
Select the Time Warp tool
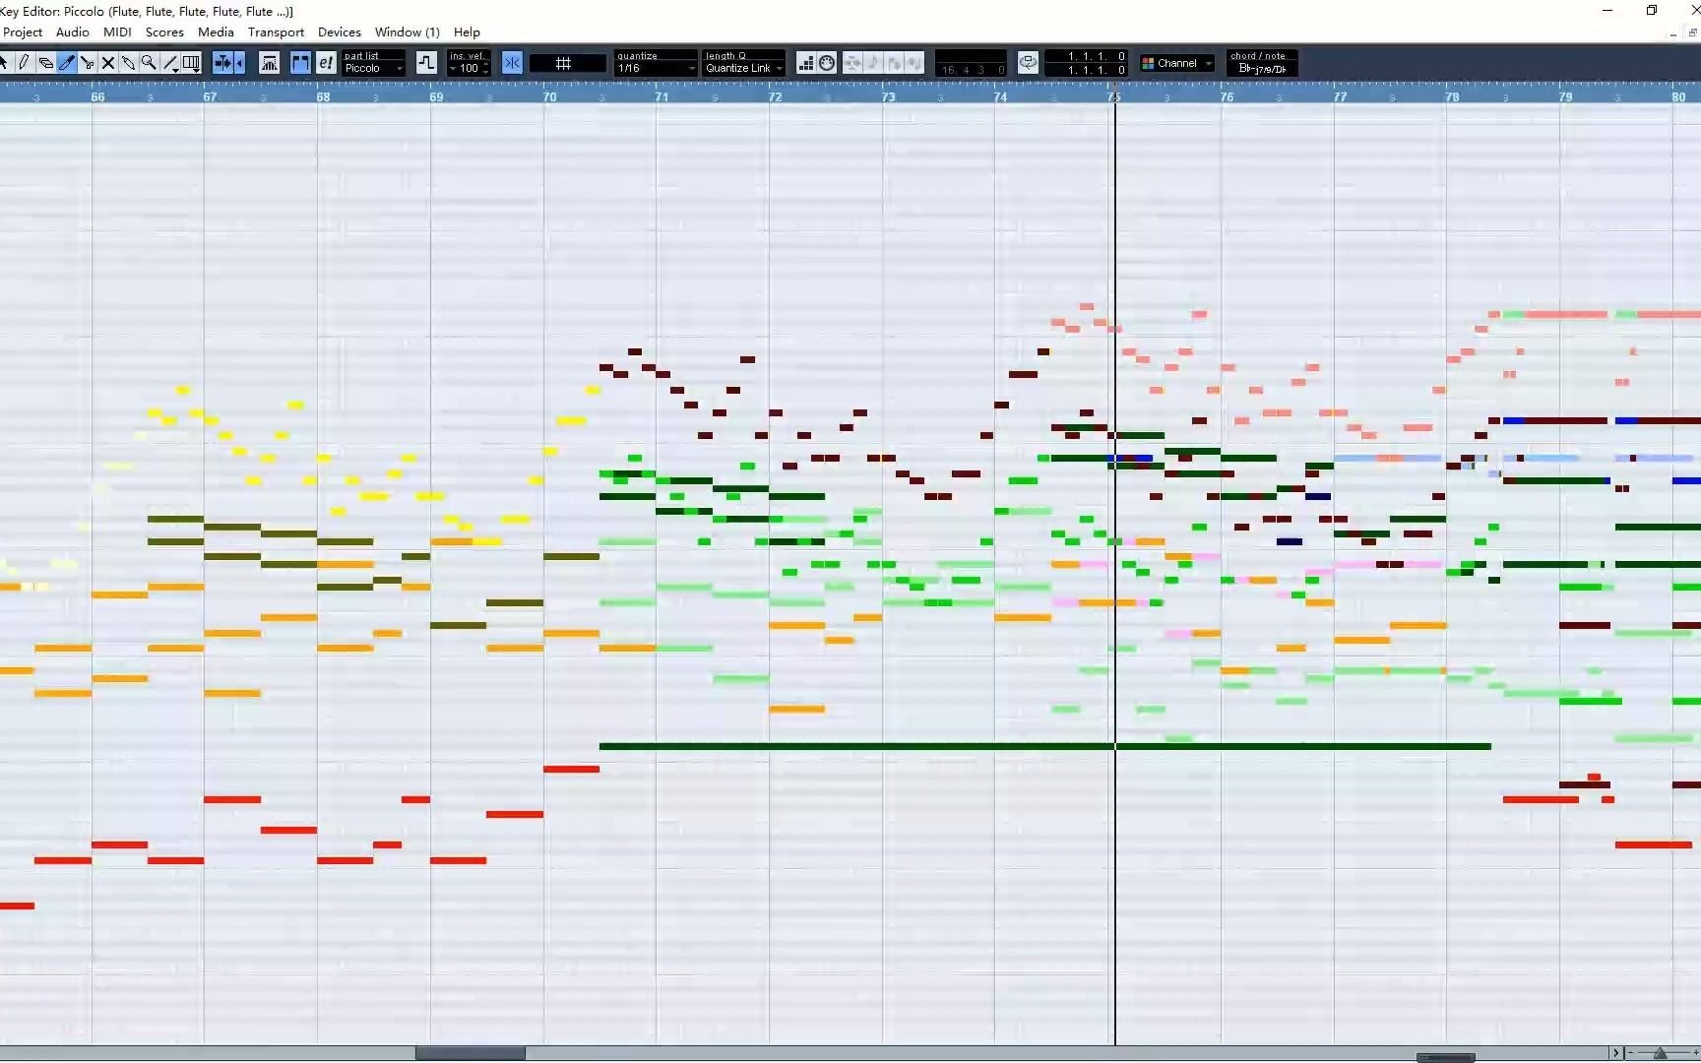pyautogui.click(x=192, y=63)
